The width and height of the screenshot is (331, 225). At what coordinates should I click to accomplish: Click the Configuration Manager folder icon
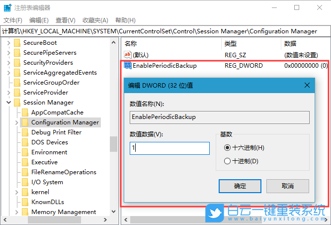25,122
